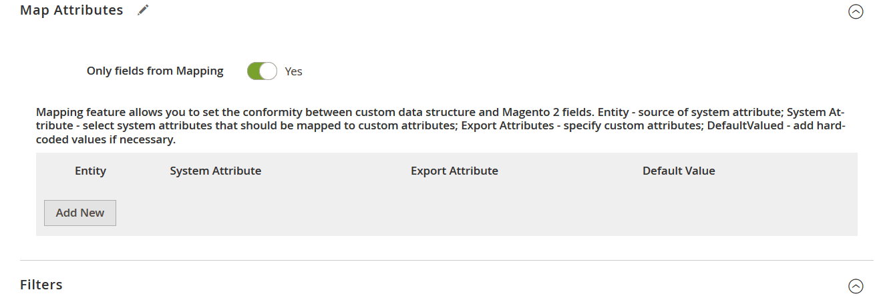Click the words Magento 2 fields in the description
Screen dimensions: 875x296
547,112
